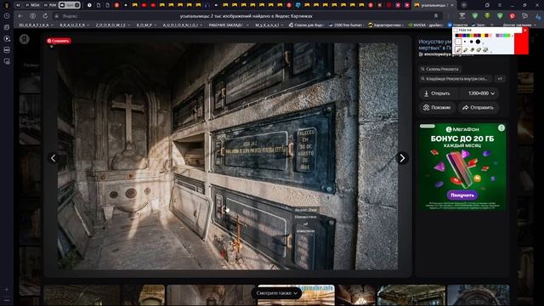544x306 pixels.
Task: Open the РАБОЧИЕ ЗАКЛАДКИ bookmarks folder
Action: [x=228, y=25]
